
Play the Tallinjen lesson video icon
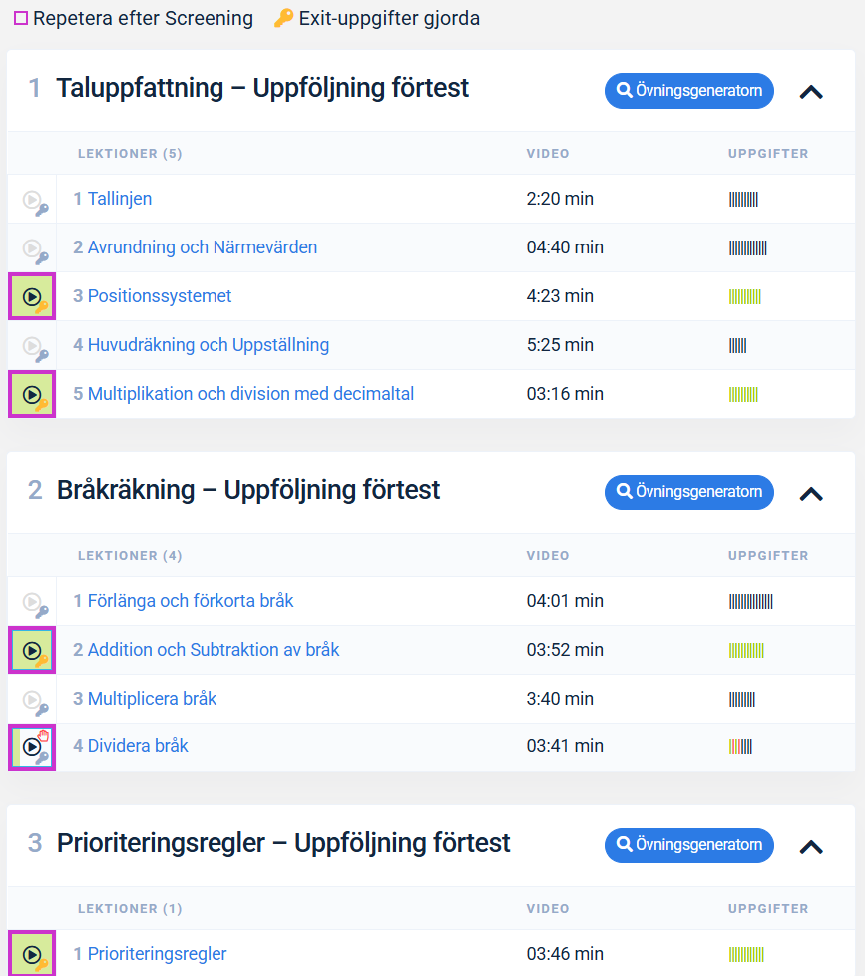[32, 200]
